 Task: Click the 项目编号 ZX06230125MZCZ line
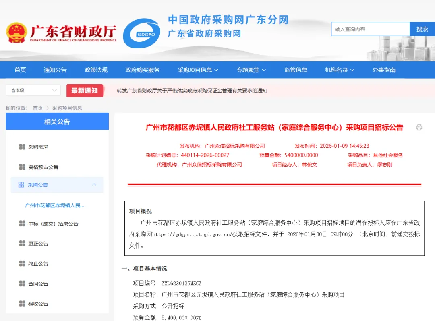coord(167,283)
